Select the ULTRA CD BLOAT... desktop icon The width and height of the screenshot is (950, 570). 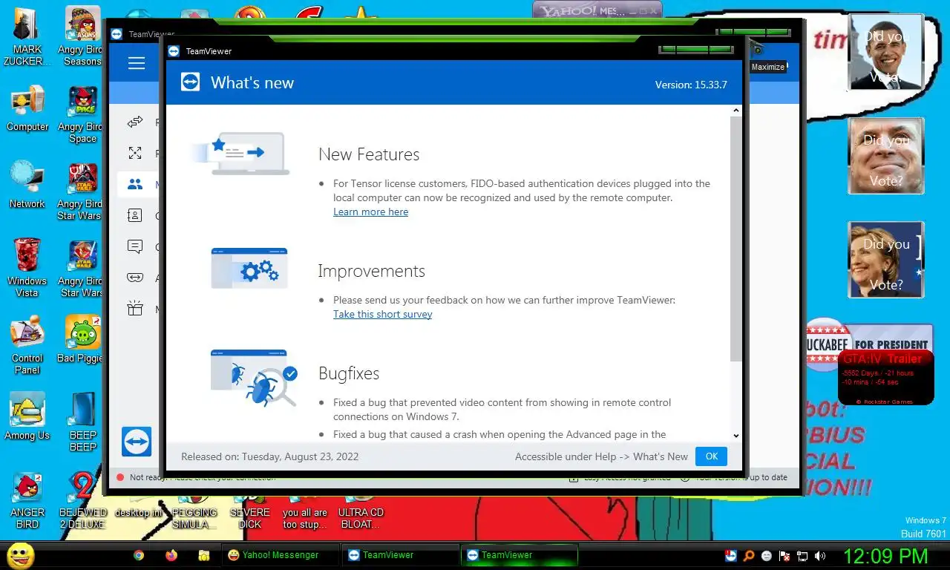click(361, 512)
